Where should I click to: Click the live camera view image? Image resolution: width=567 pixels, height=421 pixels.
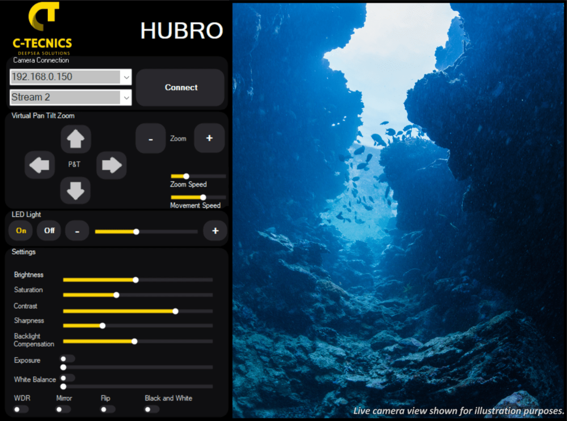point(398,210)
